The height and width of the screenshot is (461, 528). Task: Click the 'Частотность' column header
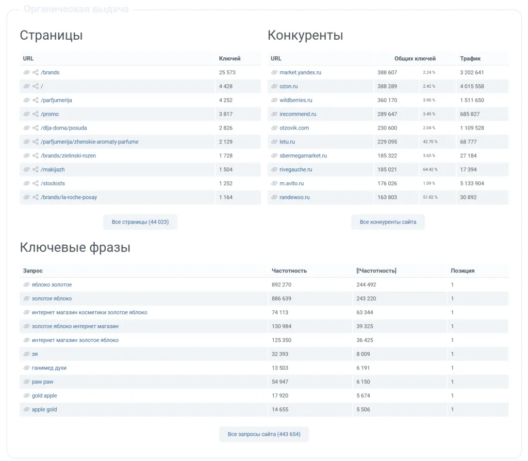pos(289,271)
